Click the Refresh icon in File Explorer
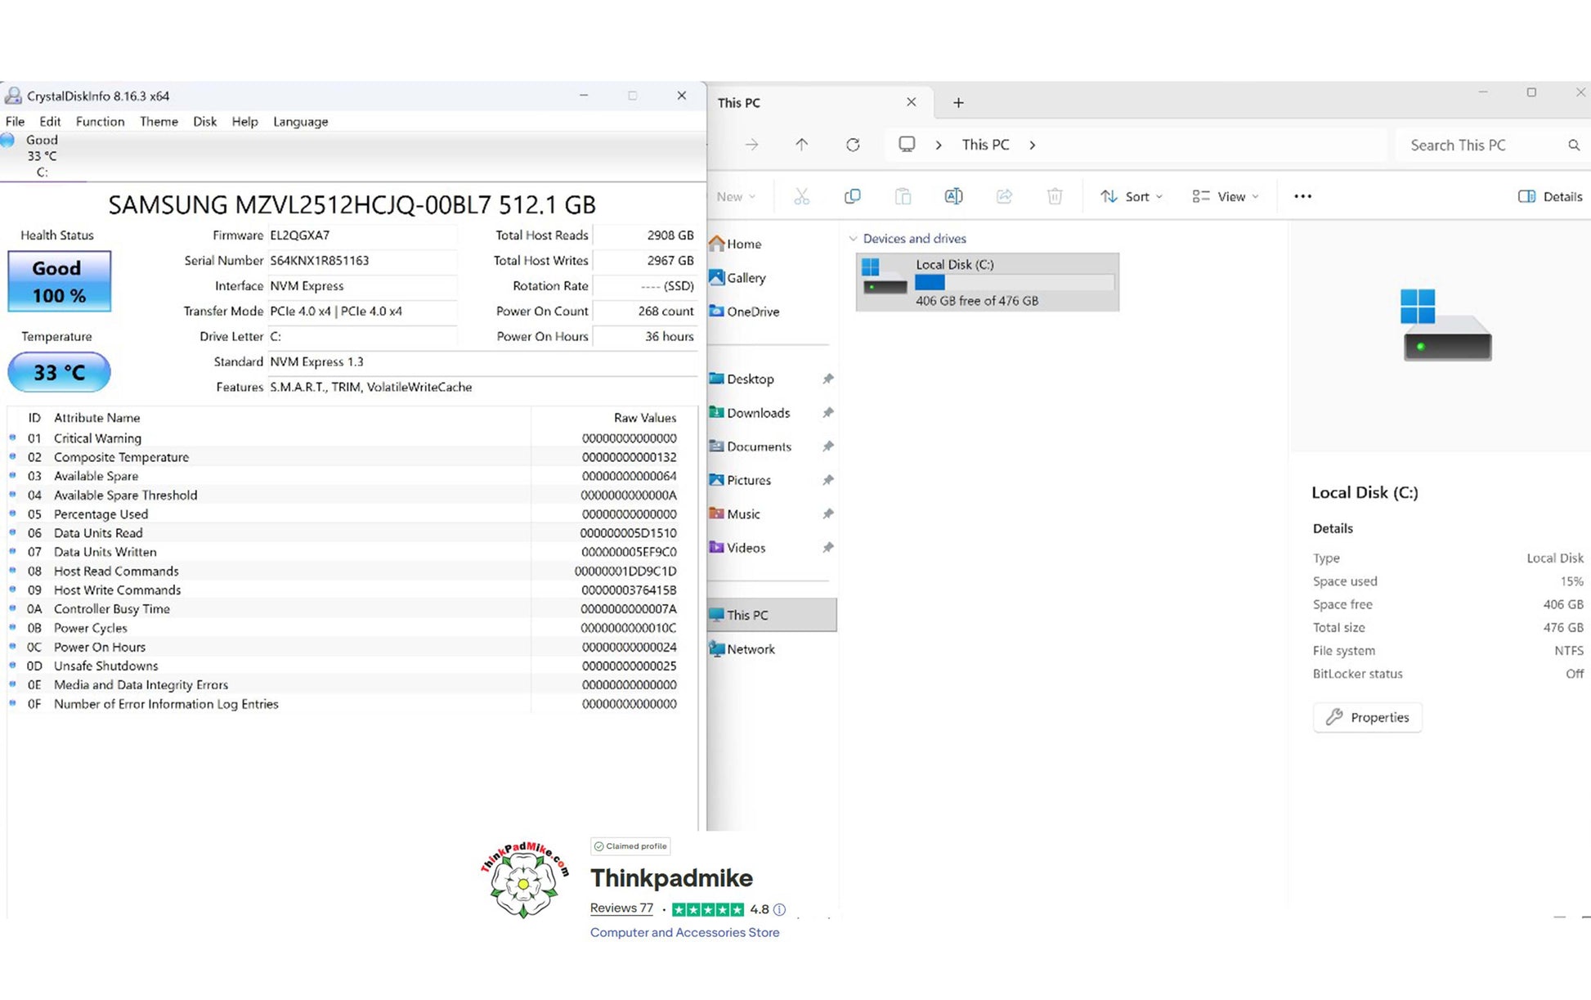Screen dimensions: 1591x1000 [853, 145]
